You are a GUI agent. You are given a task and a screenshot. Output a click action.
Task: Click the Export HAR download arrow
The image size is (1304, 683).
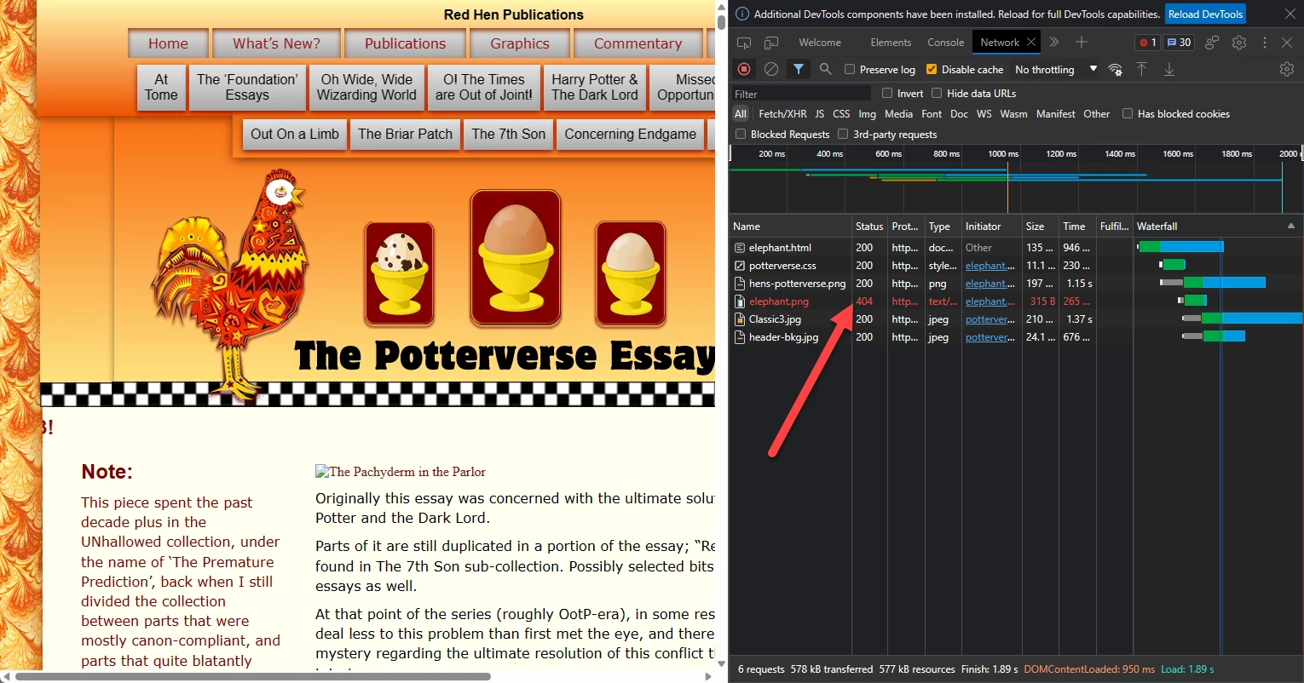pyautogui.click(x=1169, y=69)
